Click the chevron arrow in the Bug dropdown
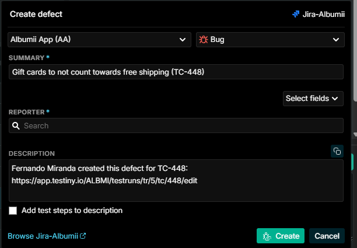357x248 pixels. tap(336, 40)
